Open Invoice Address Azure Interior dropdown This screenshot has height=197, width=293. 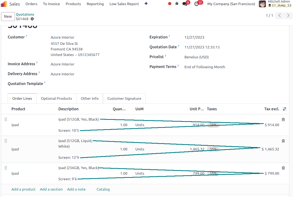(x=62, y=64)
